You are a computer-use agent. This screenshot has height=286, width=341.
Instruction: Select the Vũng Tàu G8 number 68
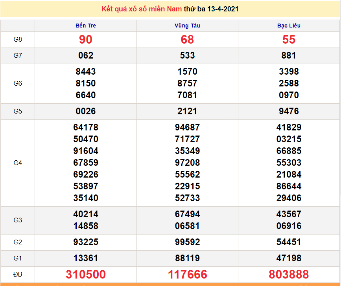pos(187,40)
